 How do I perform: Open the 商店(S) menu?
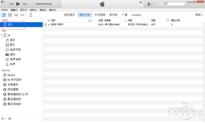coord(43,10)
